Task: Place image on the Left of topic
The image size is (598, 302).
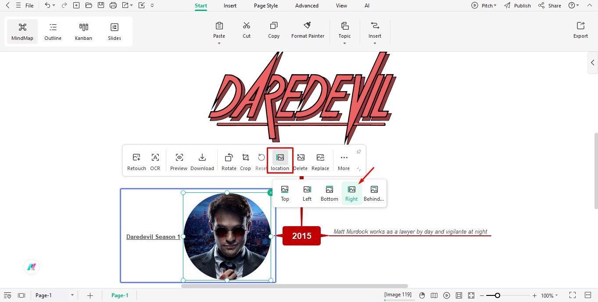Action: [x=307, y=193]
